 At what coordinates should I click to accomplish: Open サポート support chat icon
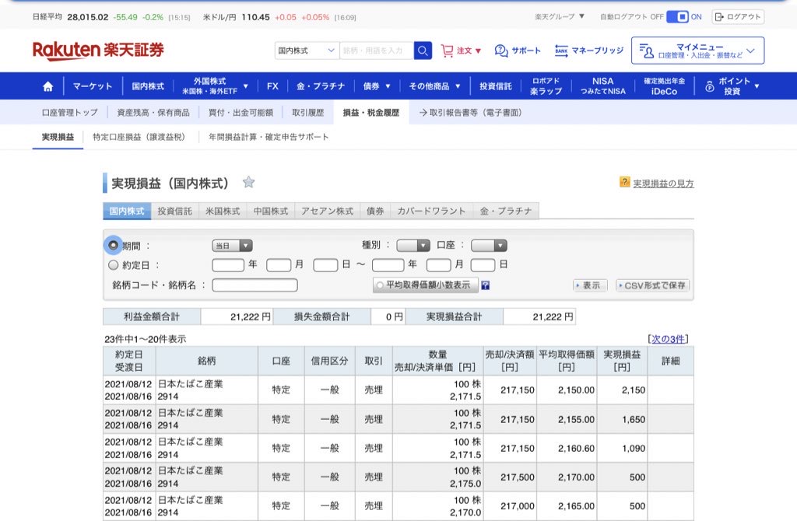(x=501, y=51)
